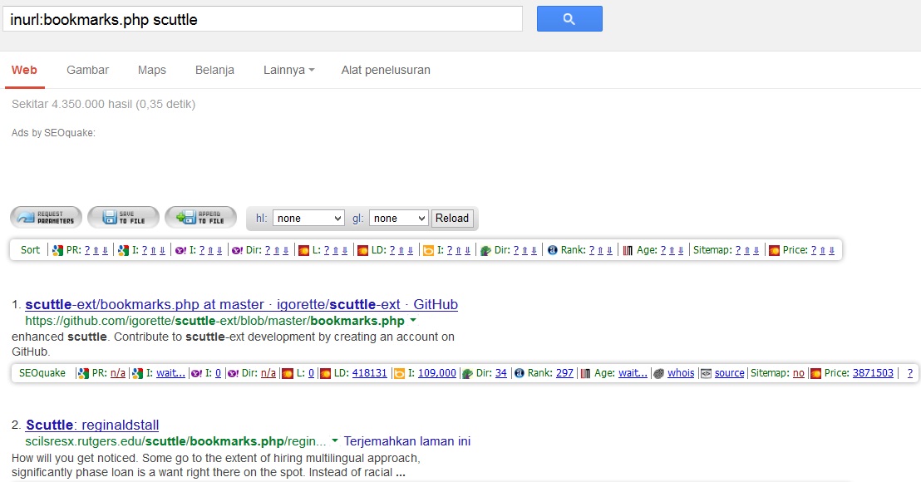Click Price icon in Sort bar
This screenshot has width=921, height=482.
774,250
